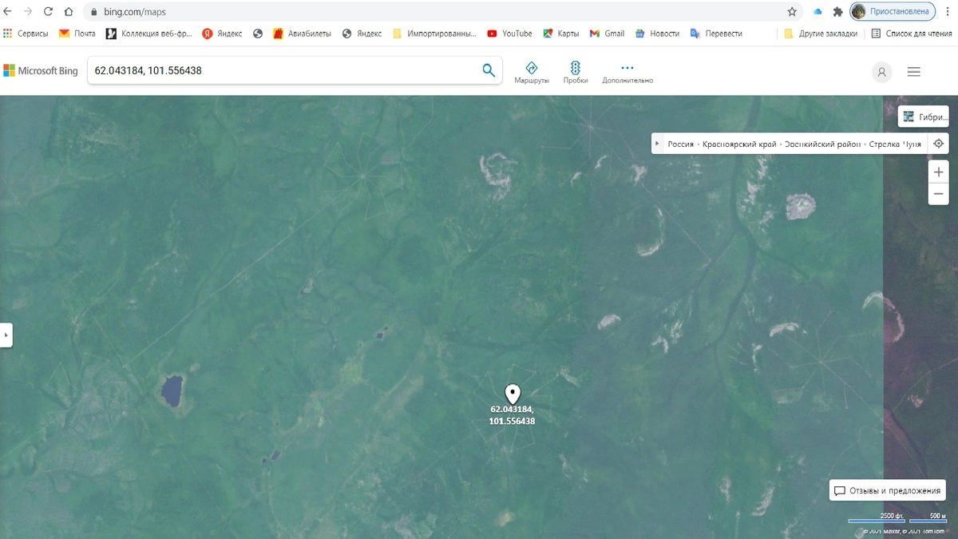
Task: Expand the location breadcrumb arrow
Action: (x=657, y=145)
